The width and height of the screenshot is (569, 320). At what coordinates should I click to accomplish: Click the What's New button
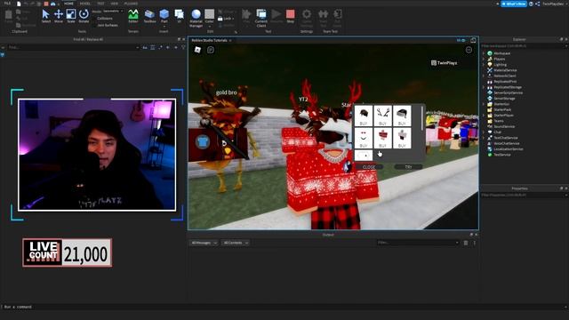pos(514,4)
